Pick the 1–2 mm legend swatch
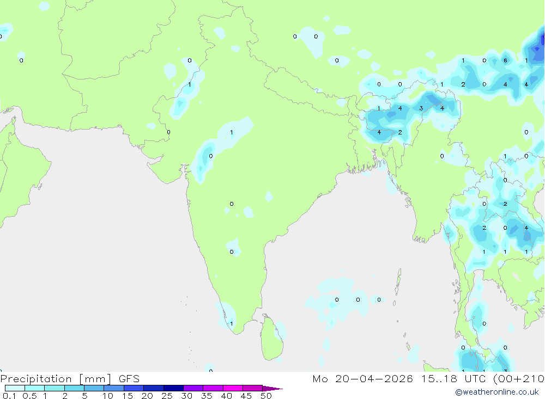The width and height of the screenshot is (545, 399). (54, 388)
